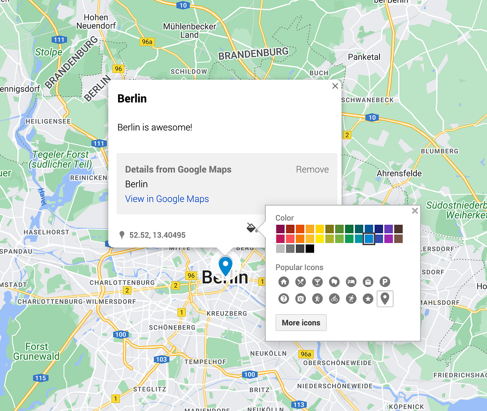Pick the star icon in Popular Icons
487x411 pixels.
coord(368,299)
